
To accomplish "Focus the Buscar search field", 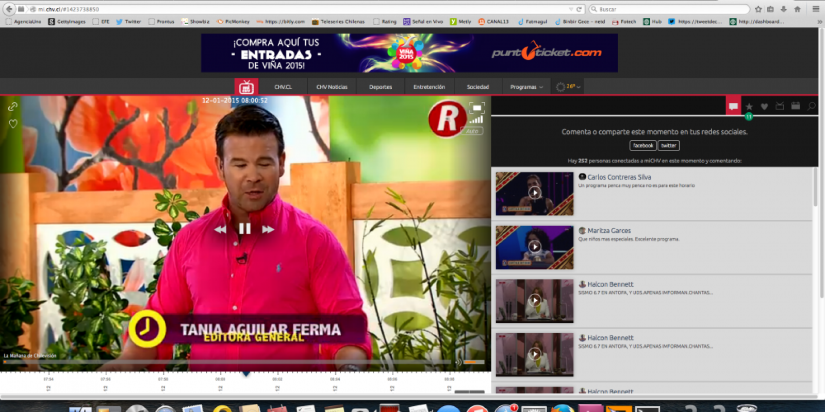I will 669,9.
